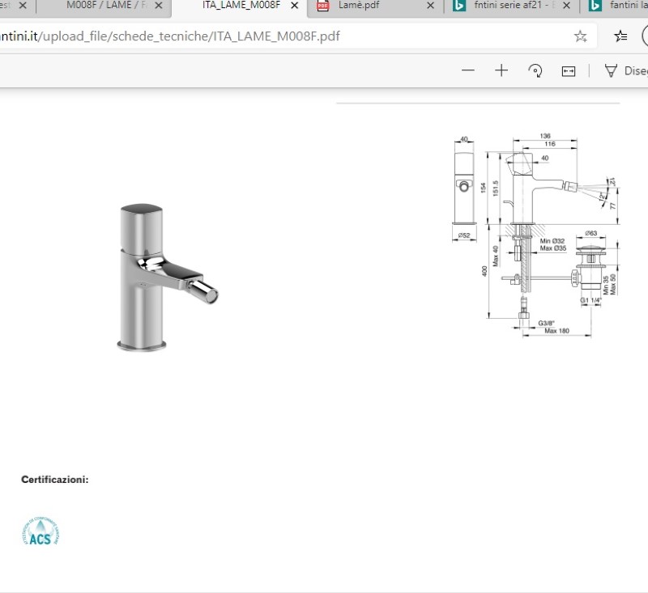Close the 'fntini serie af21' tab
Viewport: 648px width, 593px height.
(566, 6)
